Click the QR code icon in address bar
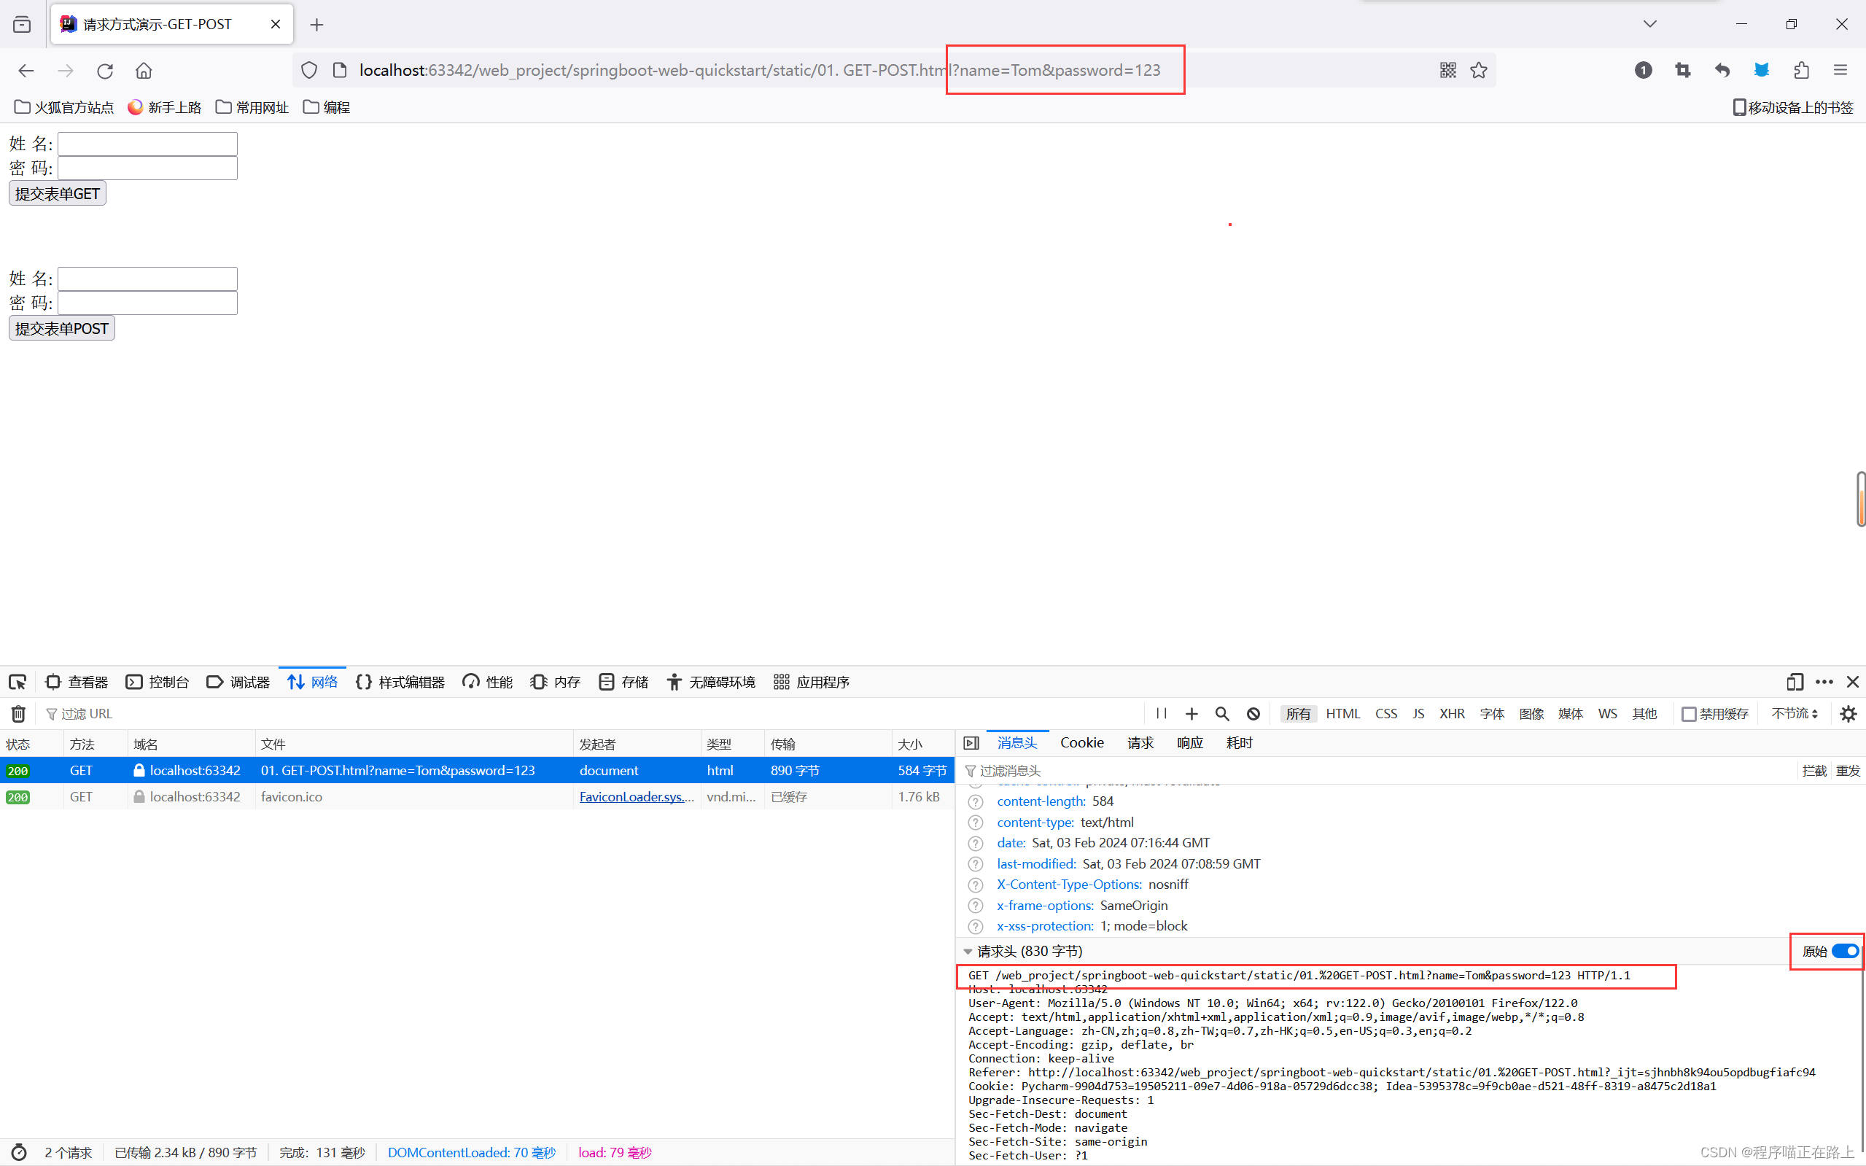Screen dimensions: 1866x1166 [x=1447, y=70]
